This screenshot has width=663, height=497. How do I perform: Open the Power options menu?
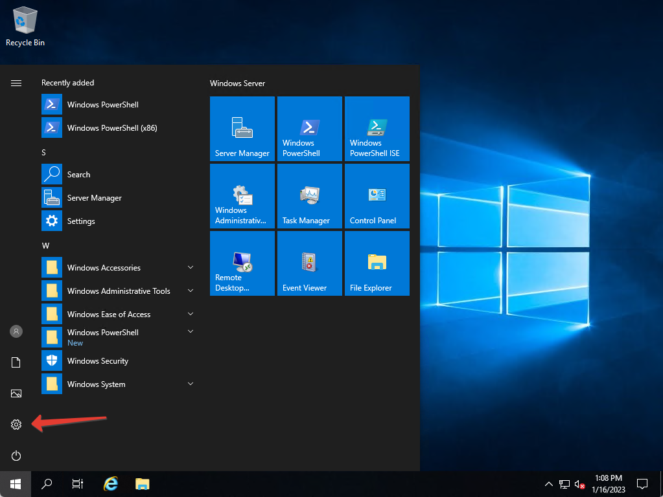pyautogui.click(x=16, y=456)
